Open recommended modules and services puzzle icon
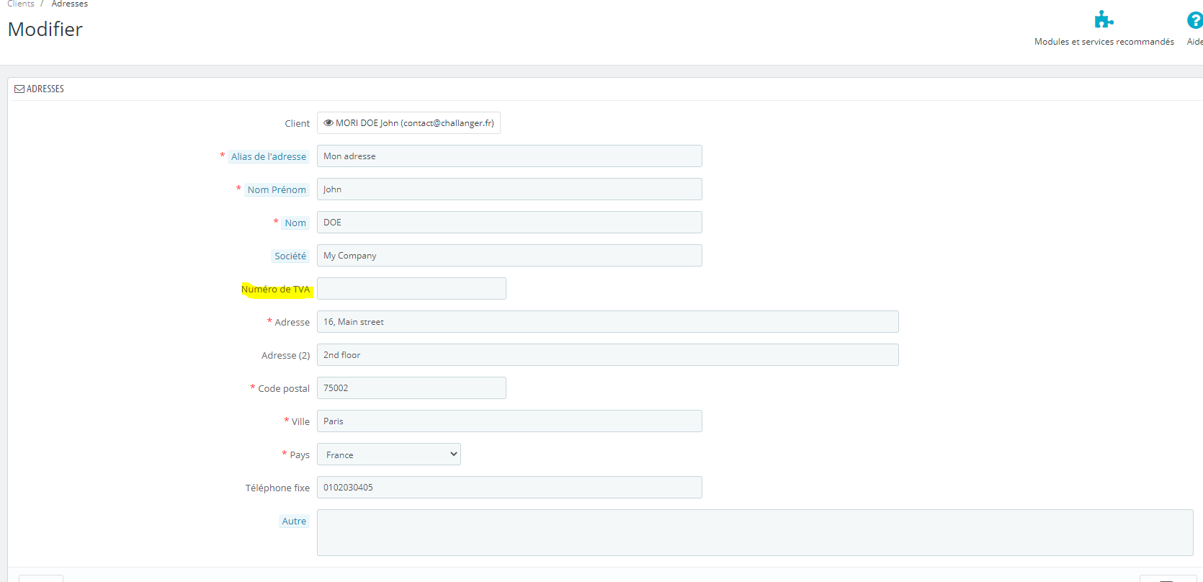The image size is (1203, 582). point(1104,19)
